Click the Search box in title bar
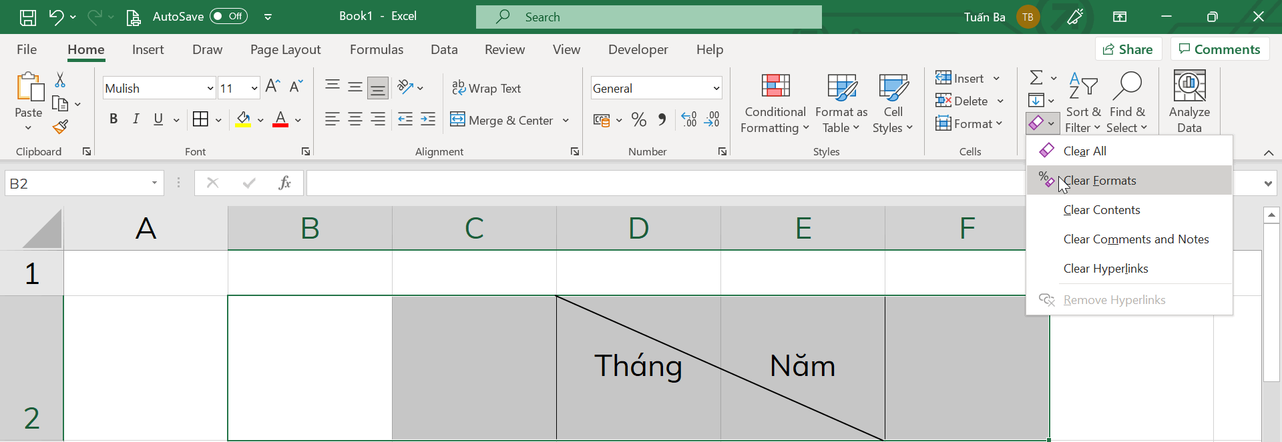 648,17
